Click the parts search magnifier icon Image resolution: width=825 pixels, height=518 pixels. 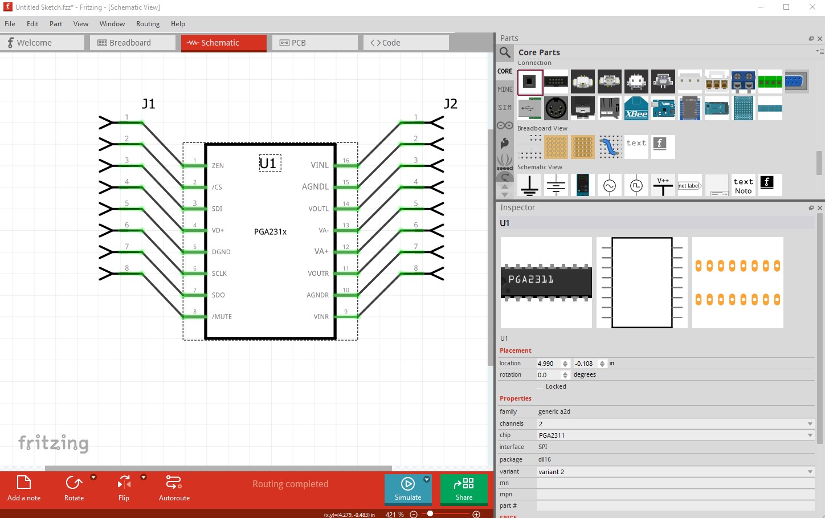(505, 53)
